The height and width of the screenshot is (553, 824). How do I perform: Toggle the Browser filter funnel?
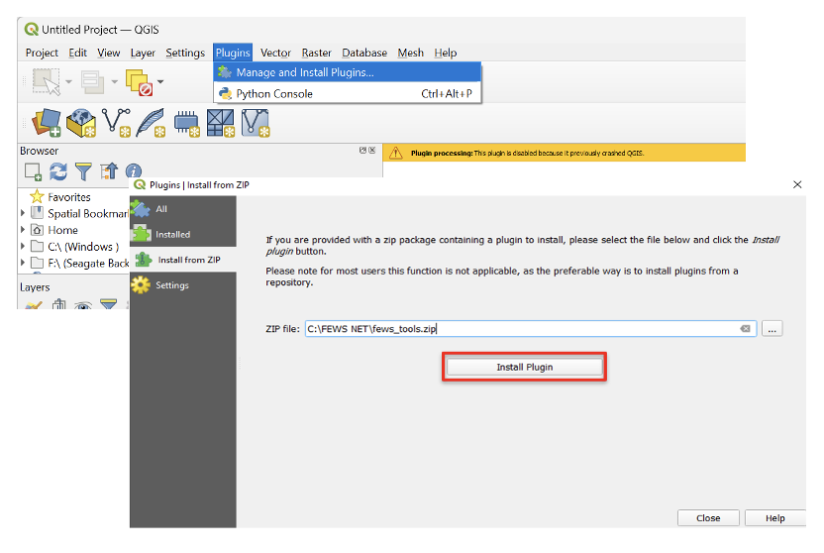[x=84, y=172]
